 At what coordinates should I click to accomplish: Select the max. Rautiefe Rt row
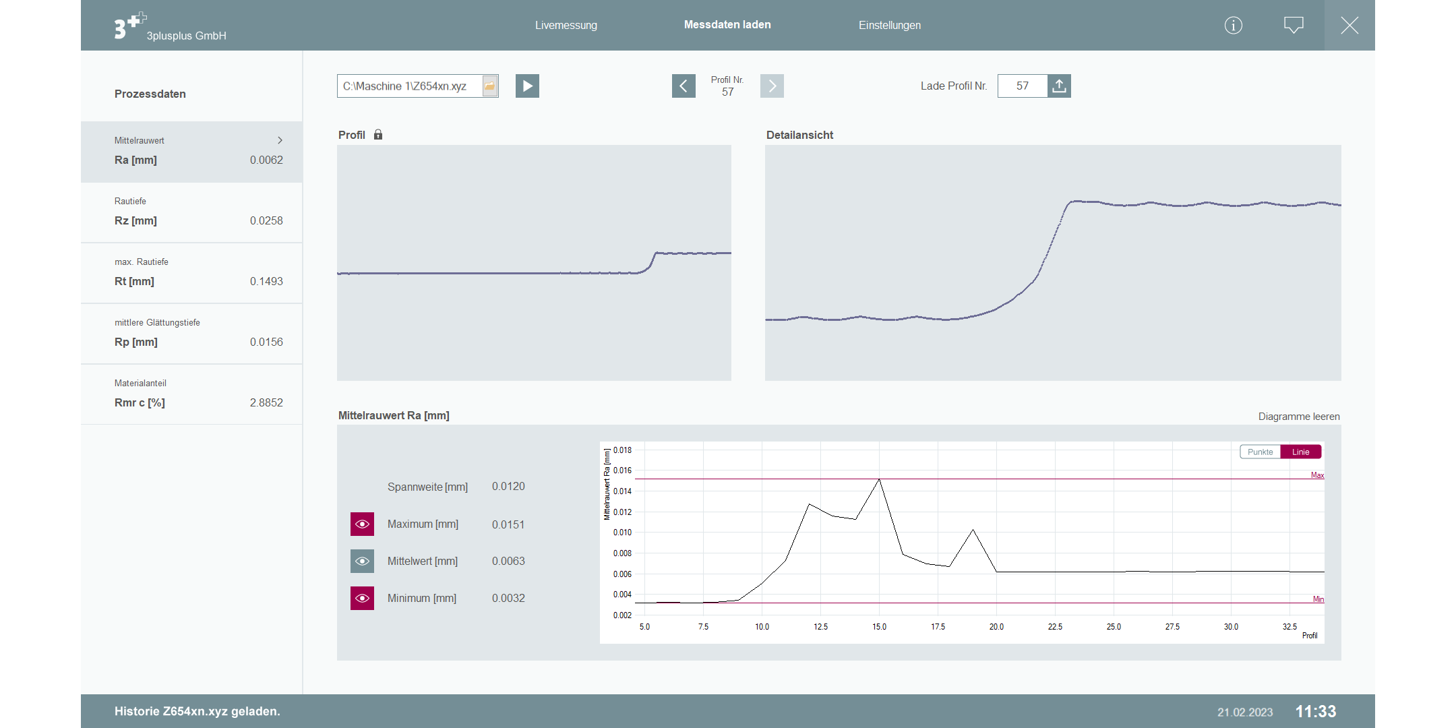(191, 273)
